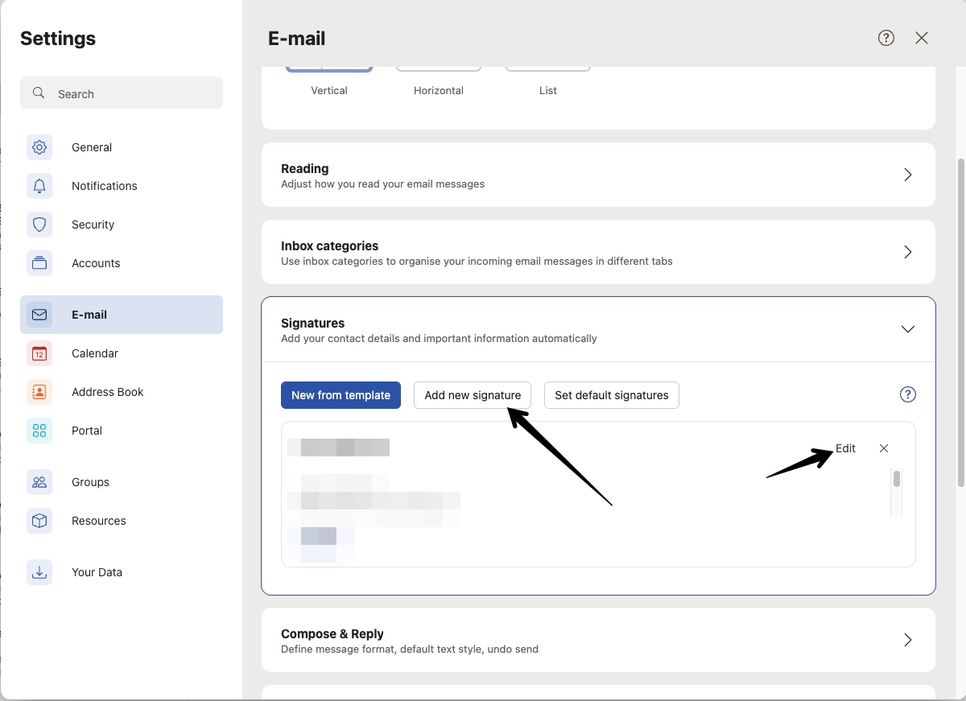Click Add new signature button
Screen dimensions: 966x701
473,395
